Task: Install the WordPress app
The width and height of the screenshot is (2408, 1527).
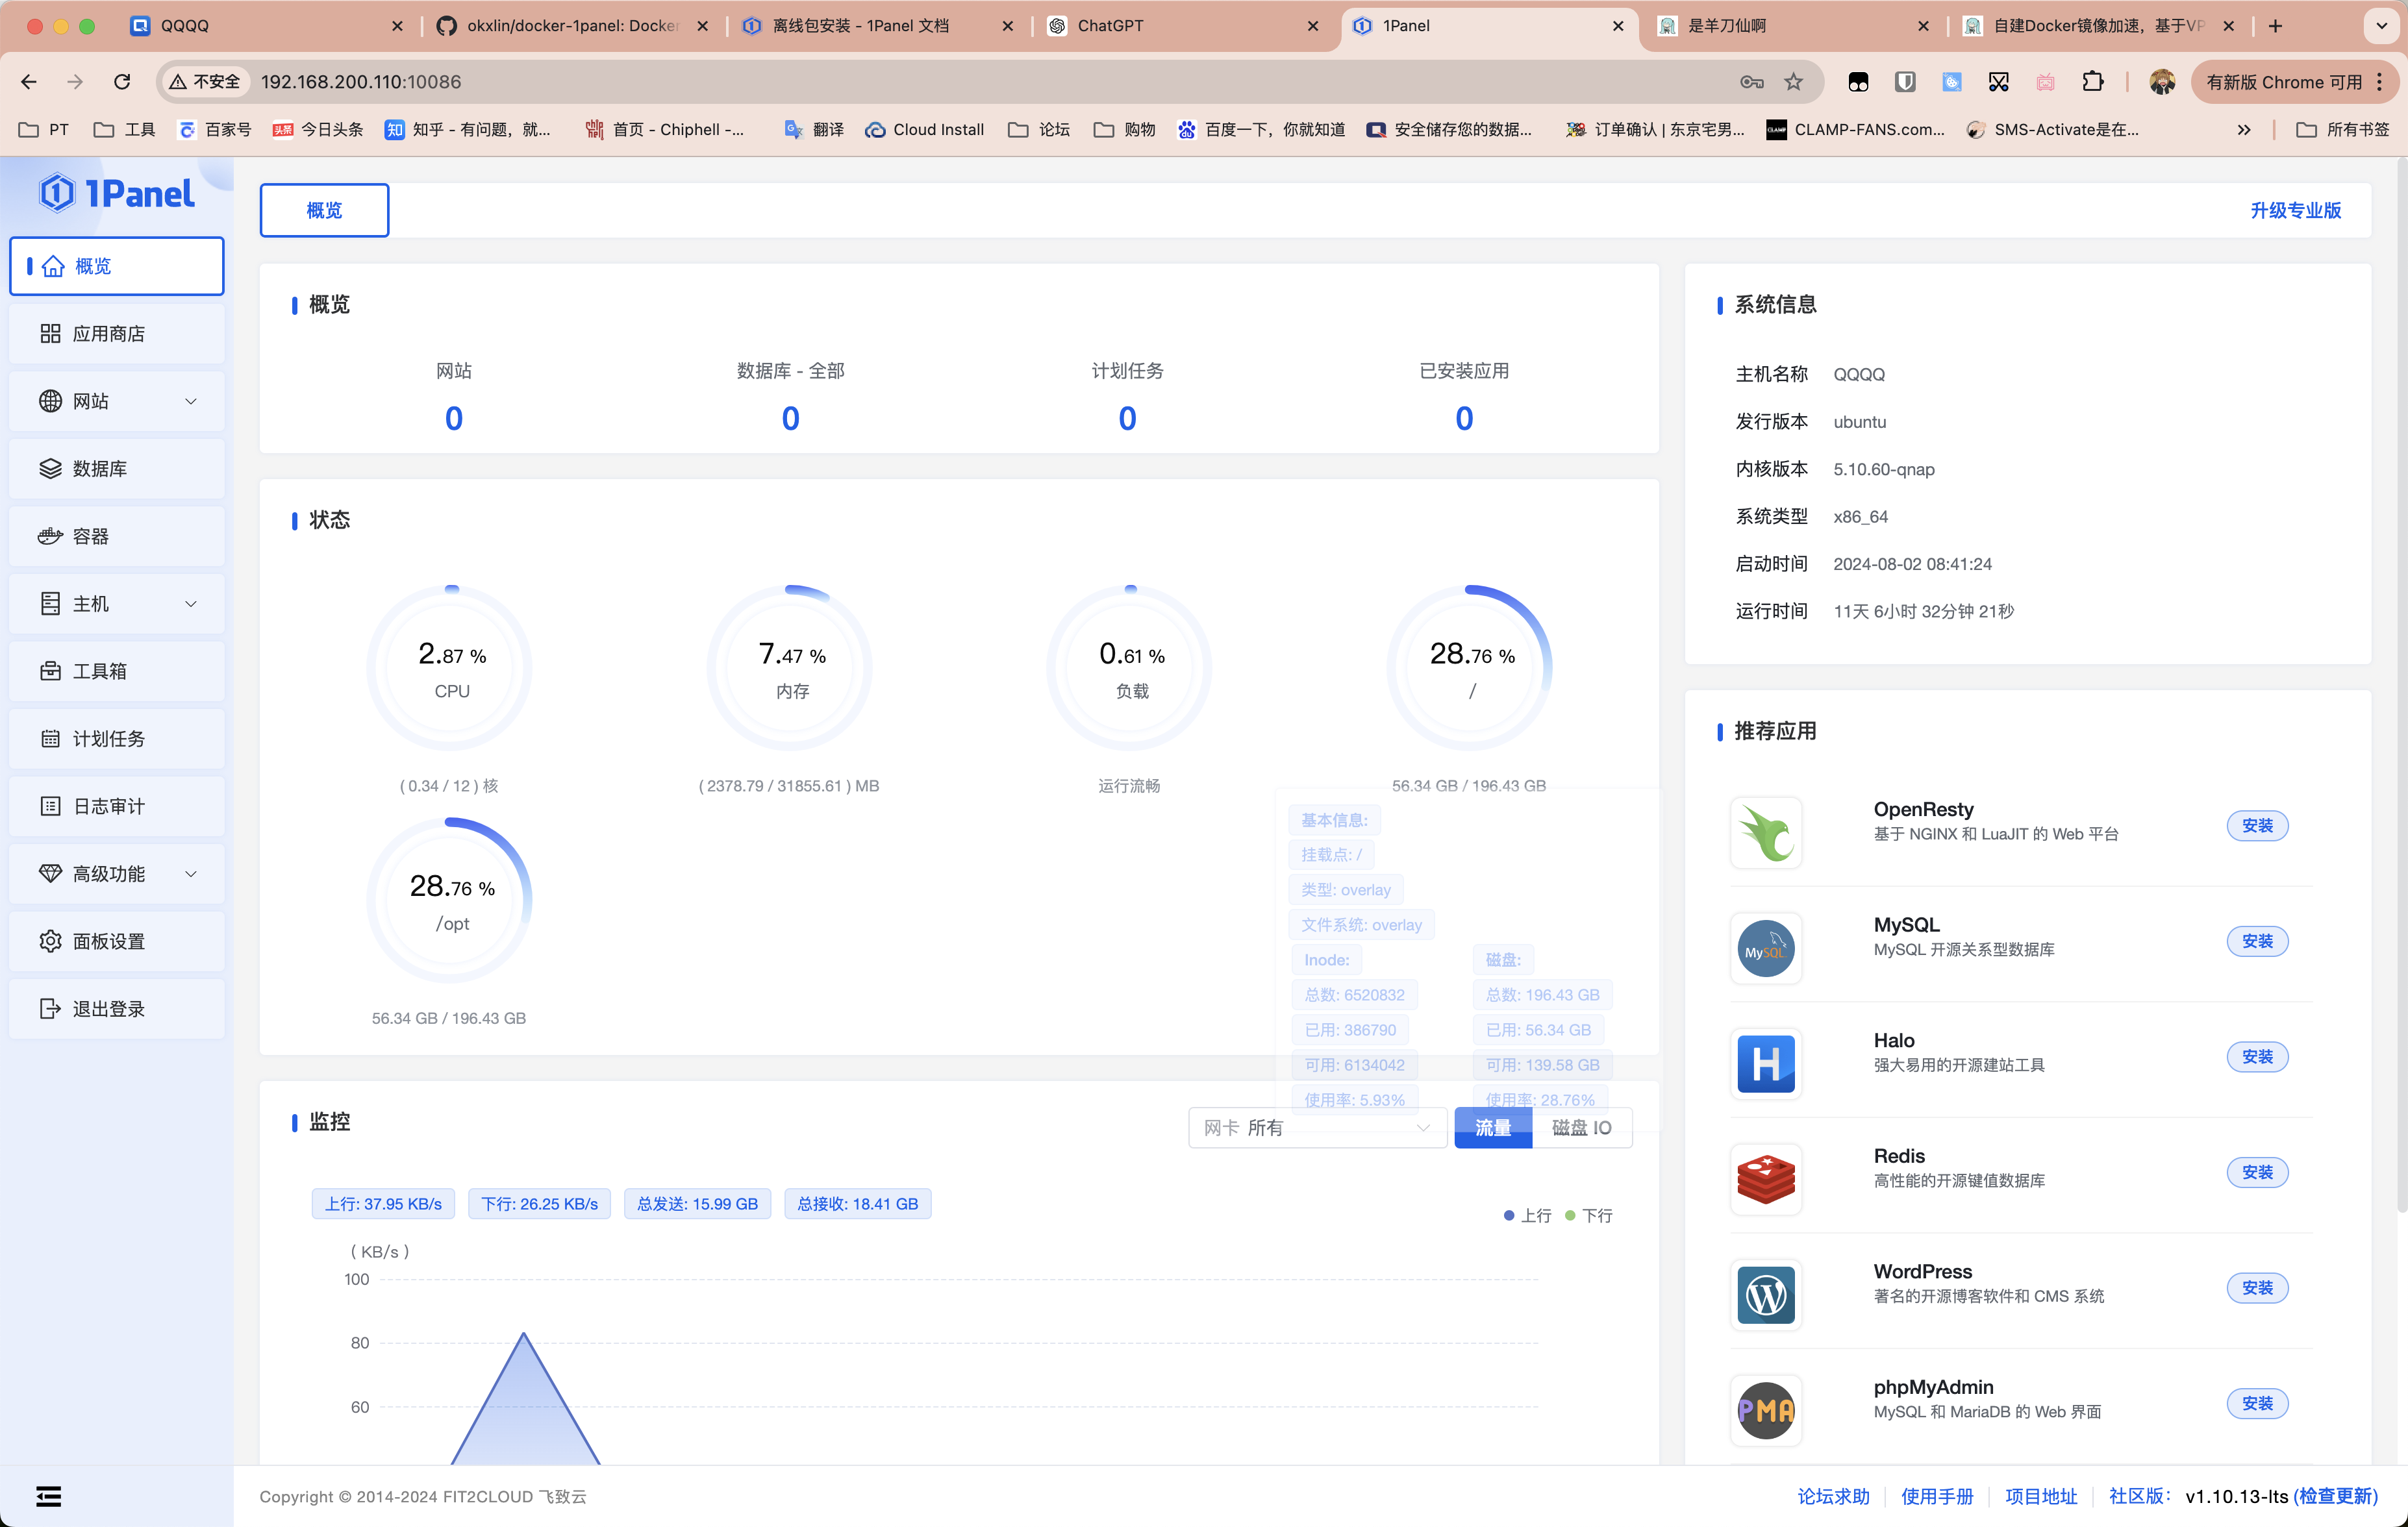Action: click(2257, 1288)
